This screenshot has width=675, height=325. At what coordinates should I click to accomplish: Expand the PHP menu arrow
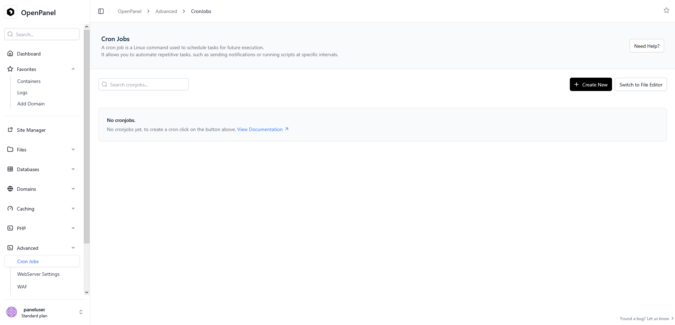[73, 228]
